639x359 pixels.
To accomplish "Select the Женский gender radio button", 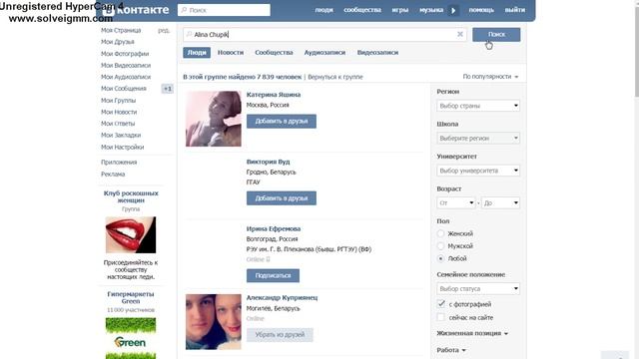I will point(440,233).
